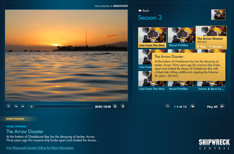The width and height of the screenshot is (234, 154).
Task: Open the Season 3 thumbnail at top right
Action: 218,14
